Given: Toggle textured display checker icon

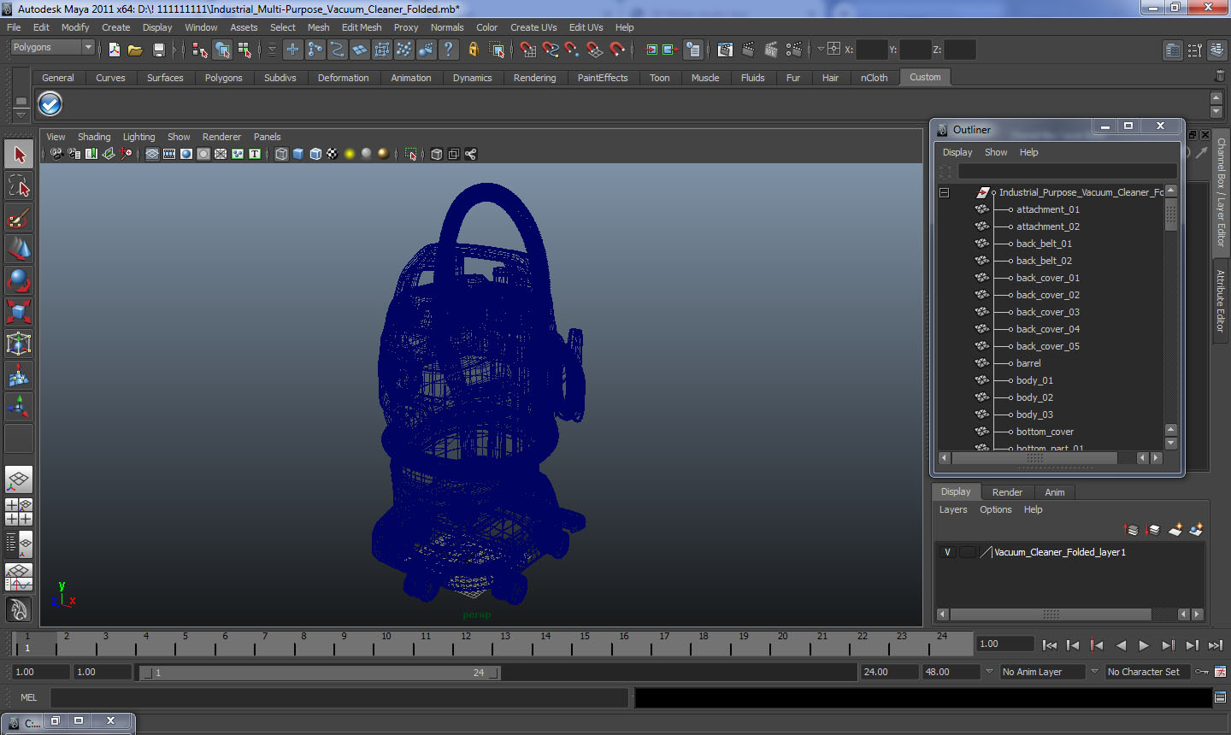Looking at the screenshot, I should [333, 154].
